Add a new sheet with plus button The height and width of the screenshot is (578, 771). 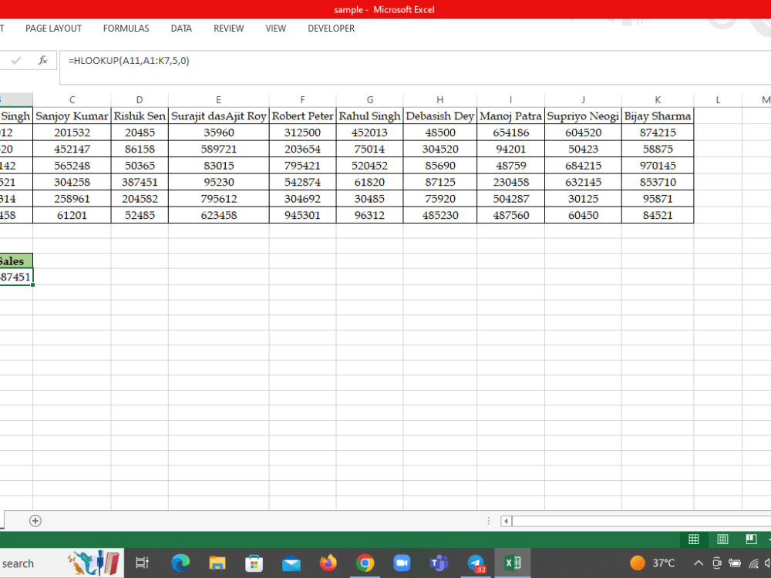click(x=35, y=520)
